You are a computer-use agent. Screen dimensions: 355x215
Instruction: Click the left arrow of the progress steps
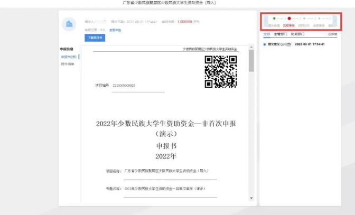click(x=266, y=21)
